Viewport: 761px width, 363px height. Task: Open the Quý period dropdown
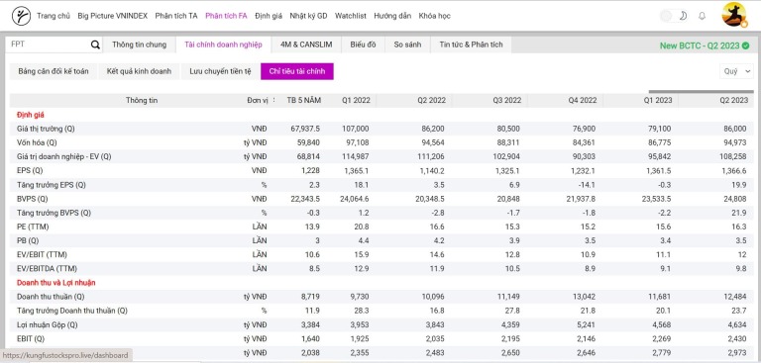coord(736,71)
